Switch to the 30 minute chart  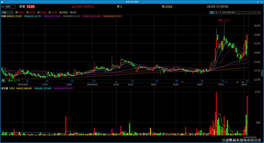[254, 12]
